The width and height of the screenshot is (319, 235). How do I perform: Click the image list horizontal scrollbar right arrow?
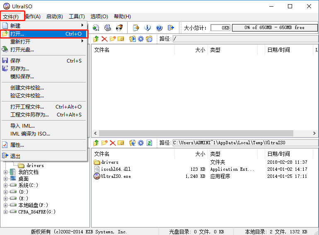314,133
